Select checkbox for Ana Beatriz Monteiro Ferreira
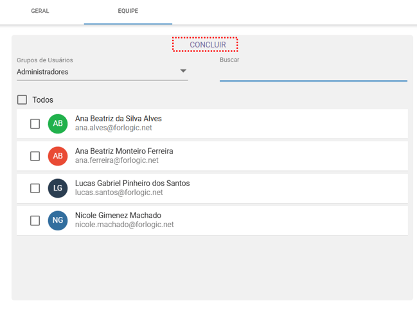The height and width of the screenshot is (310, 417). pyautogui.click(x=35, y=156)
